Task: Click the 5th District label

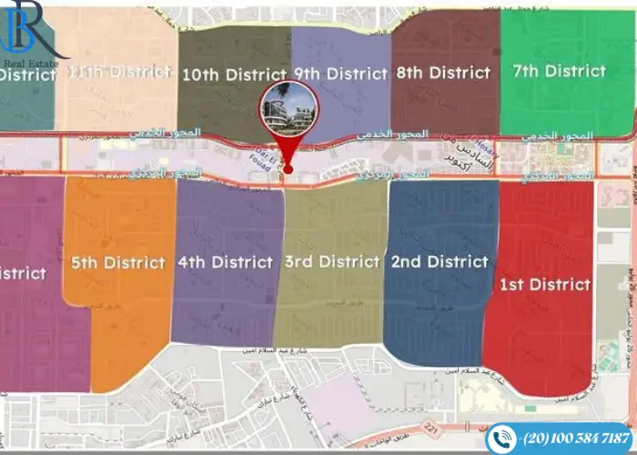Action: coord(118,263)
